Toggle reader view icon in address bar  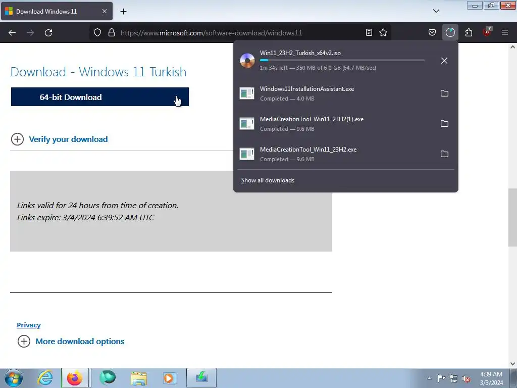tap(369, 32)
